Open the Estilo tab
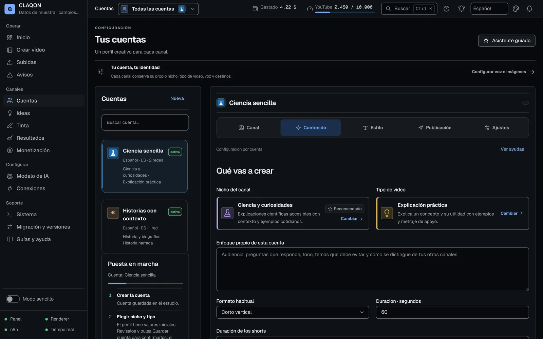 pyautogui.click(x=373, y=128)
